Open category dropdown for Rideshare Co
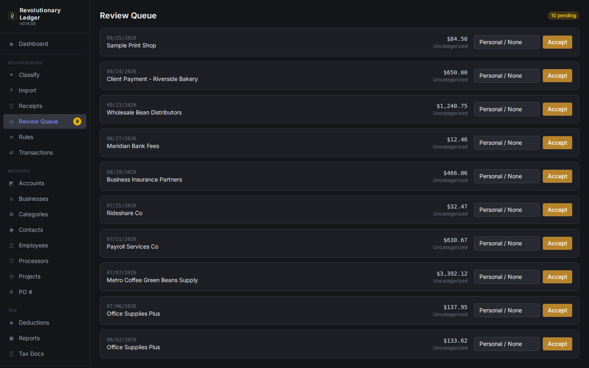This screenshot has height=368, width=589. (x=506, y=210)
